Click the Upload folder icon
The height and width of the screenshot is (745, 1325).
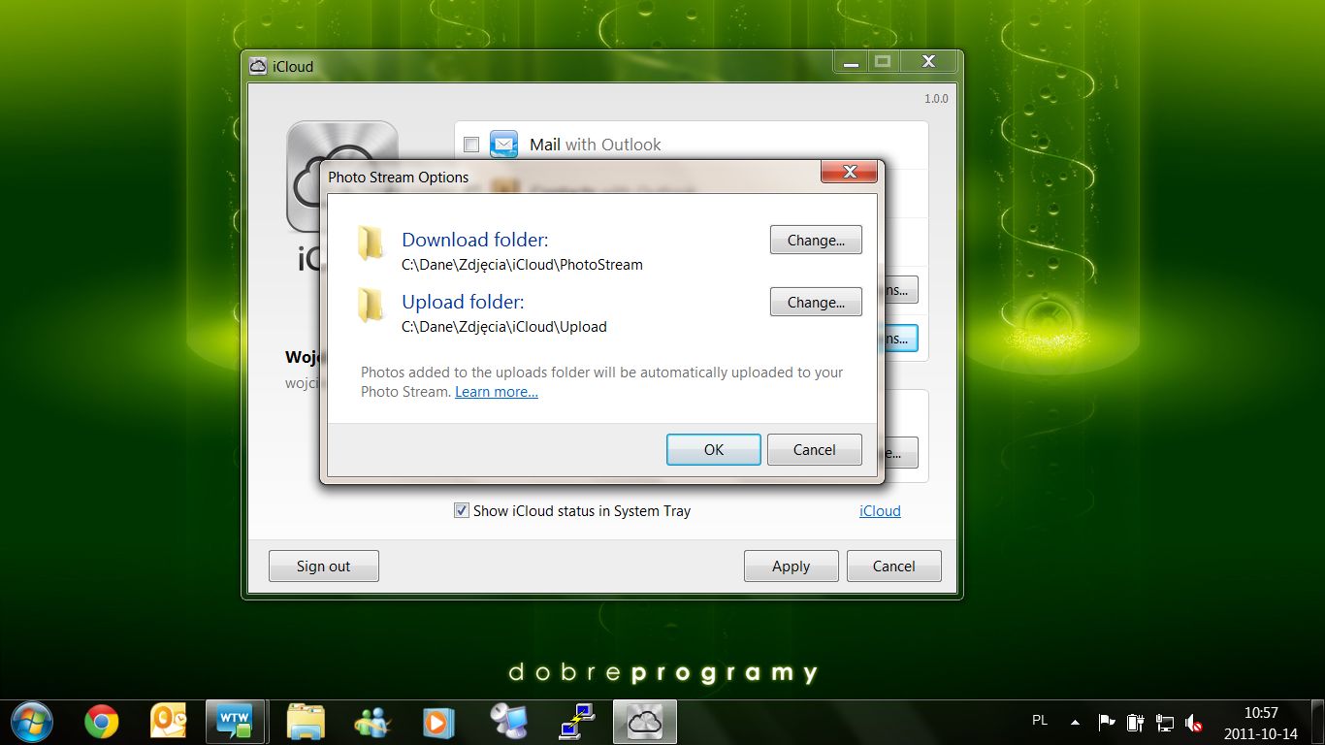pos(370,305)
